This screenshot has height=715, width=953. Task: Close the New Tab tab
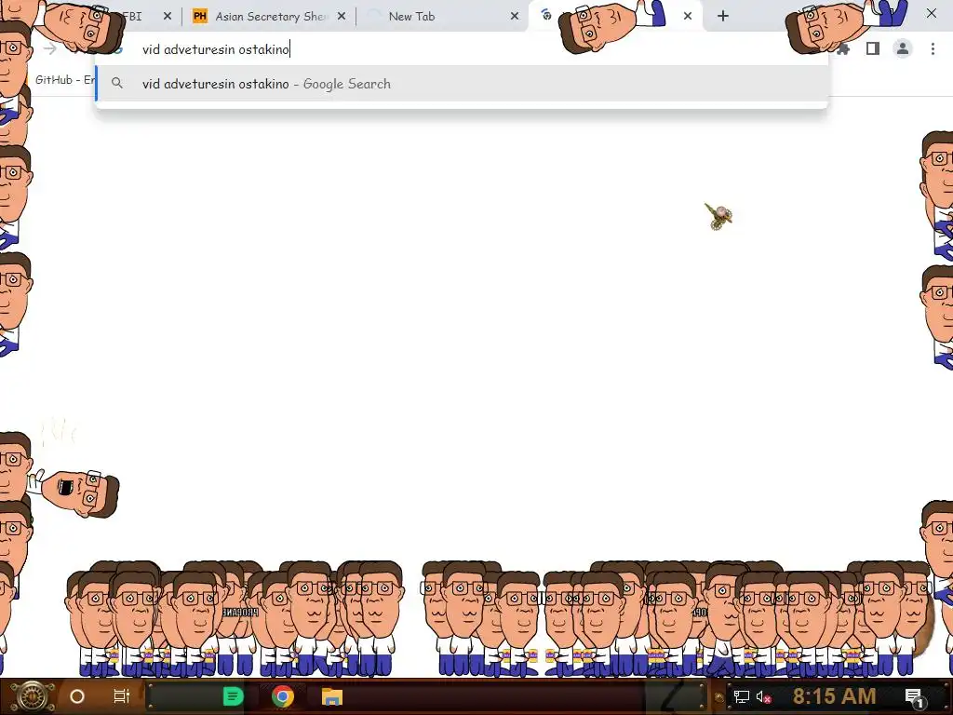click(515, 17)
